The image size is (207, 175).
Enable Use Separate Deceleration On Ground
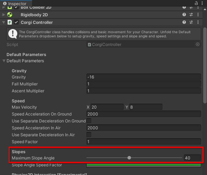89,121
